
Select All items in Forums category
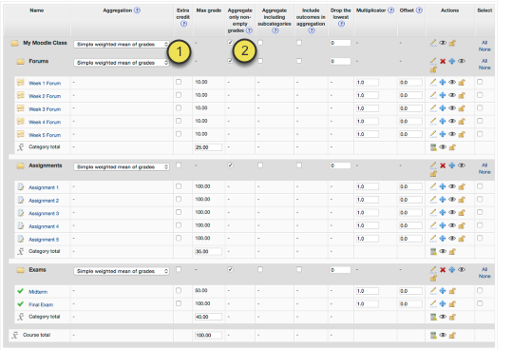tap(484, 61)
